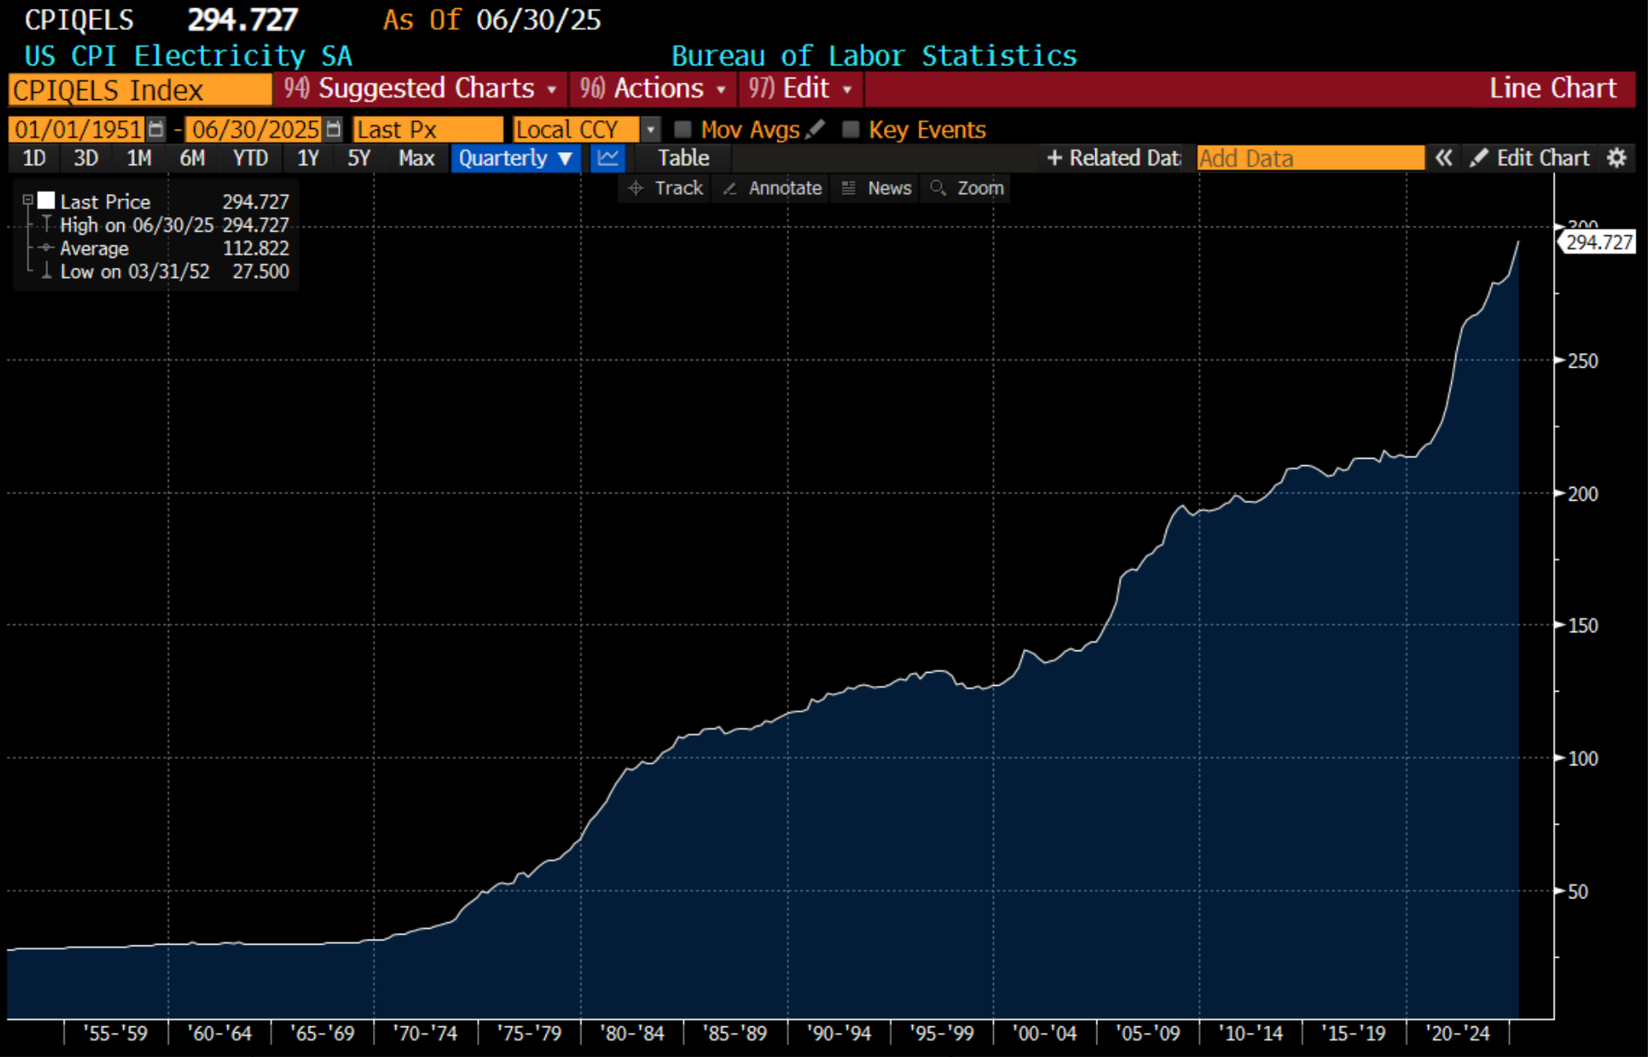Viewport: 1648px width, 1057px height.
Task: Collapse the Last Price legend box
Action: pyautogui.click(x=27, y=200)
